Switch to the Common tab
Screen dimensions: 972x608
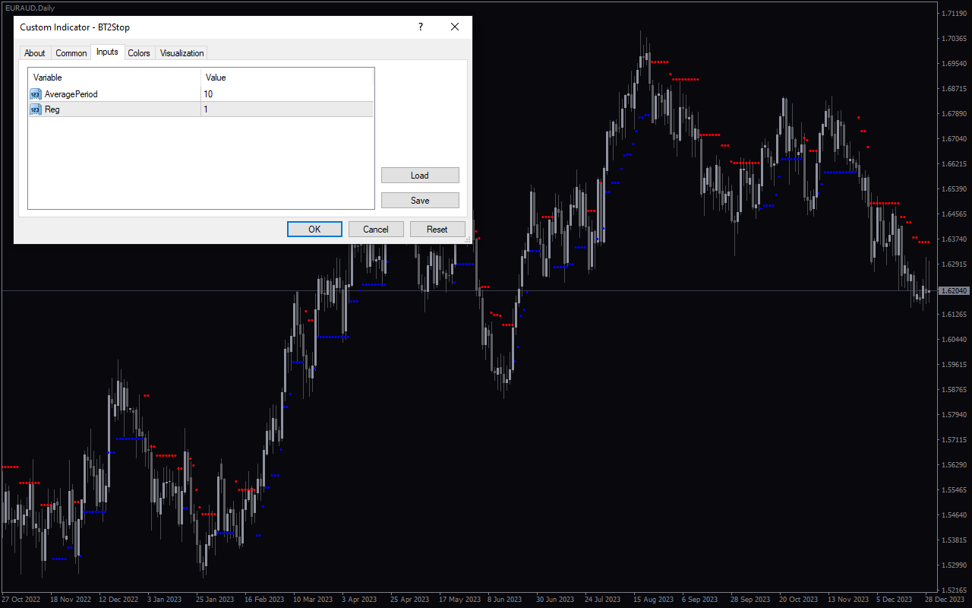tap(71, 53)
